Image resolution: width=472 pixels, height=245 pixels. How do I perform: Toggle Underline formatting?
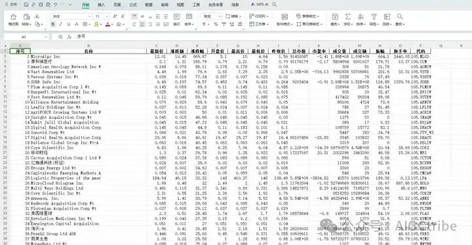tap(69, 24)
